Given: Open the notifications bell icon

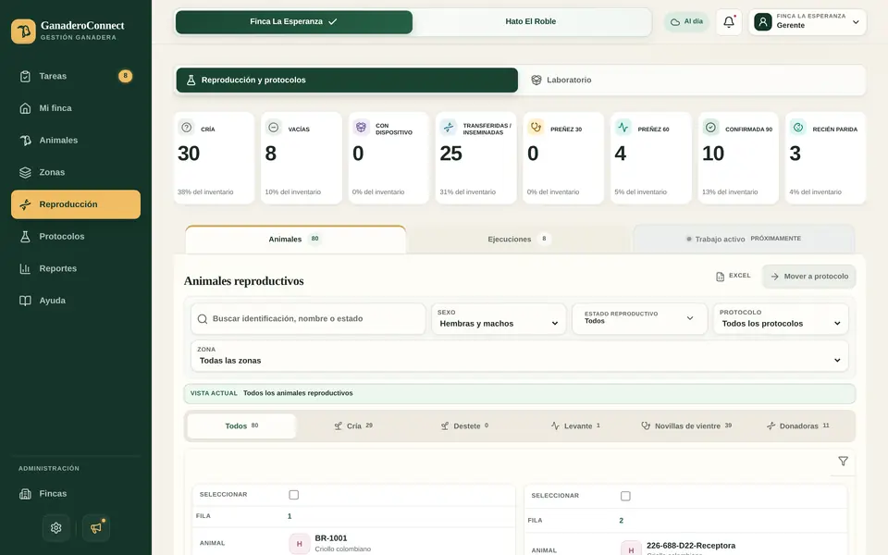Looking at the screenshot, I should pyautogui.click(x=729, y=22).
